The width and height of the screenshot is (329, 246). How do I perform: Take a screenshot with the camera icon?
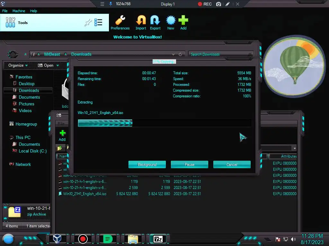point(218,4)
